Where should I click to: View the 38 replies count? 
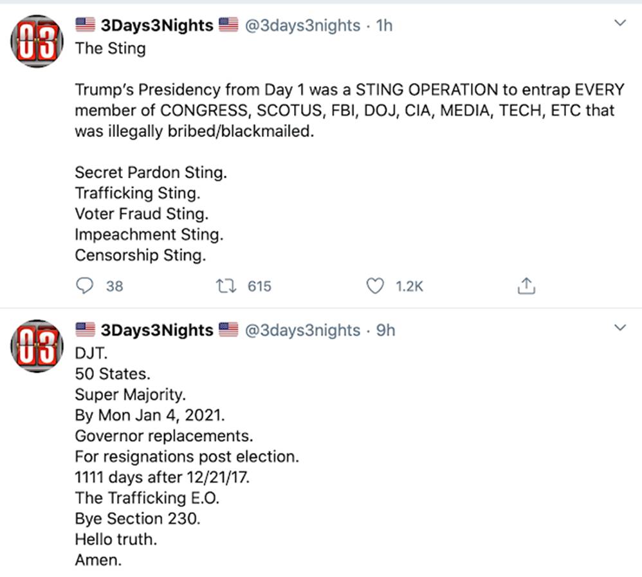click(115, 286)
